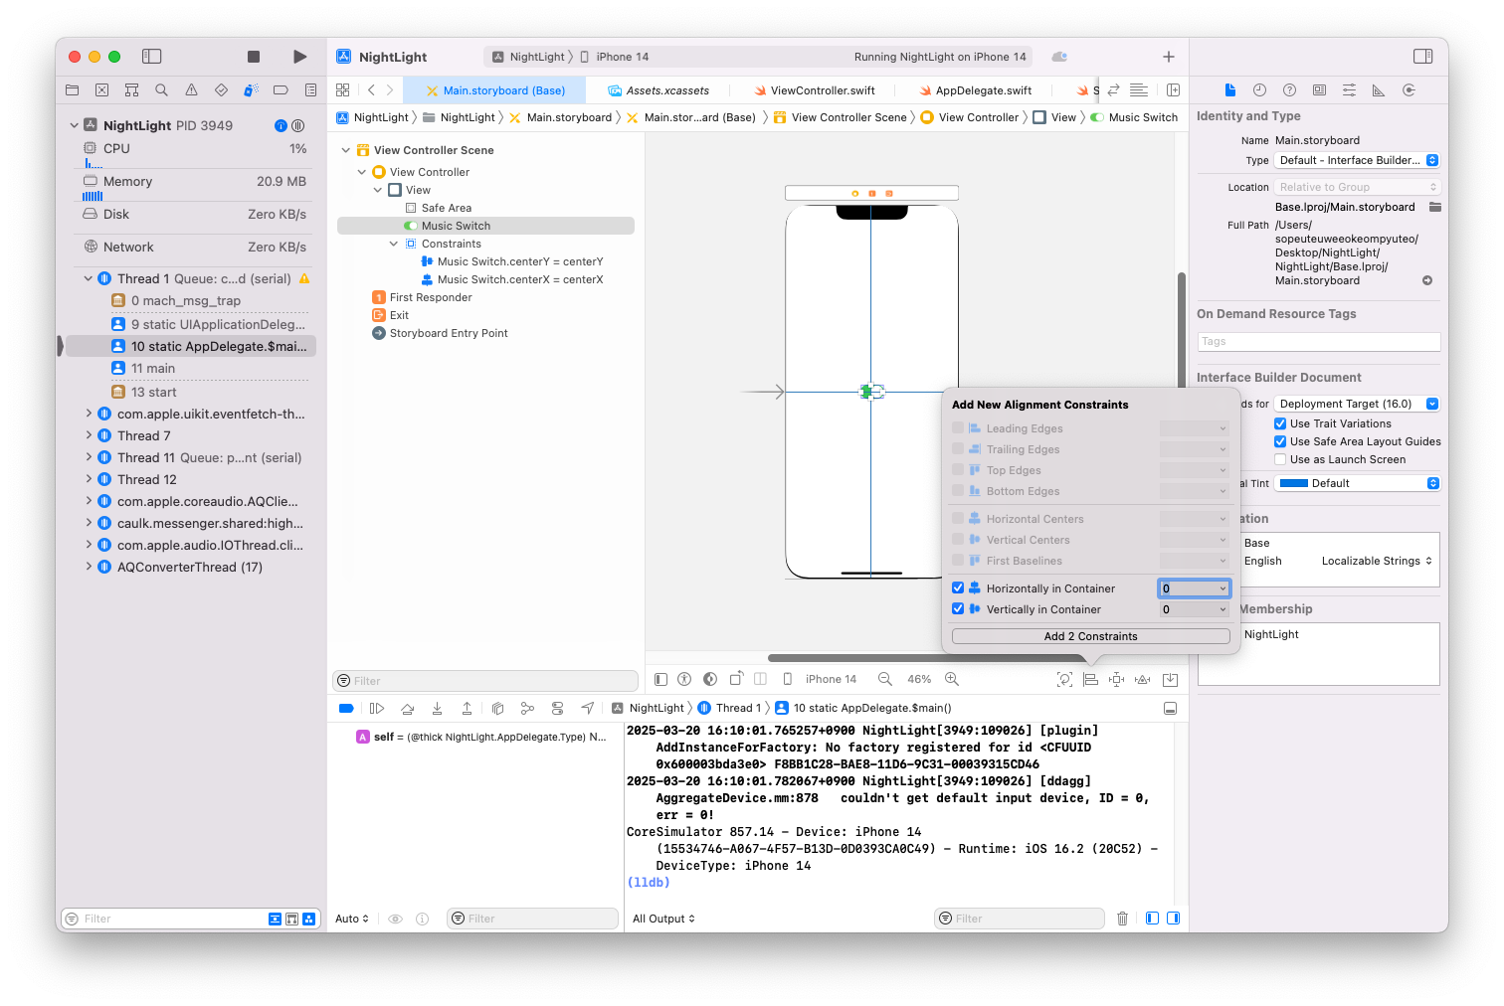The width and height of the screenshot is (1504, 1006).
Task: Switch to the ViewController.swift tab
Action: [814, 90]
